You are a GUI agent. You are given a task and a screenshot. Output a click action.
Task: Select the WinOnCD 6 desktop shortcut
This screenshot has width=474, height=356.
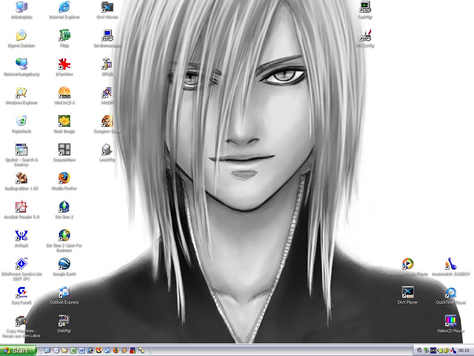(x=64, y=96)
